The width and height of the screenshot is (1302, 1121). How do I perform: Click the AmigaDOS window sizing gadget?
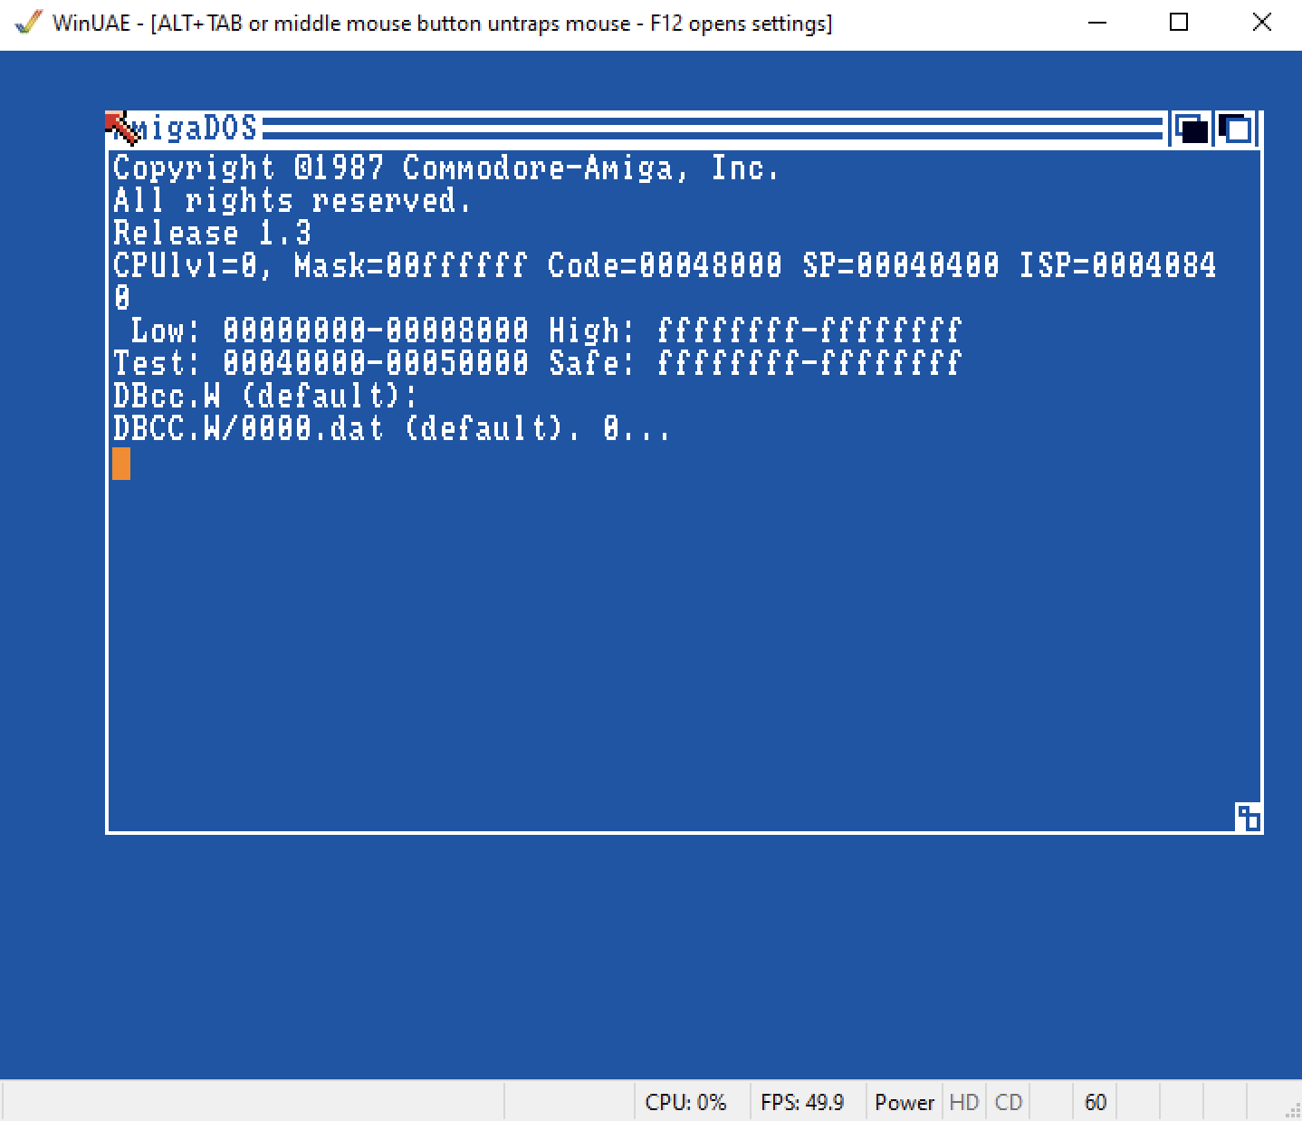(x=1248, y=817)
